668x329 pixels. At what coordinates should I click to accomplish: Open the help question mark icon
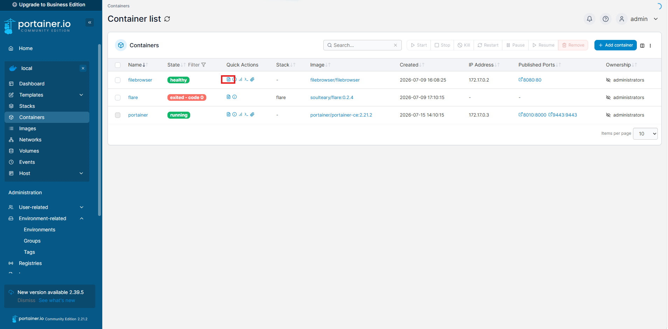click(606, 19)
